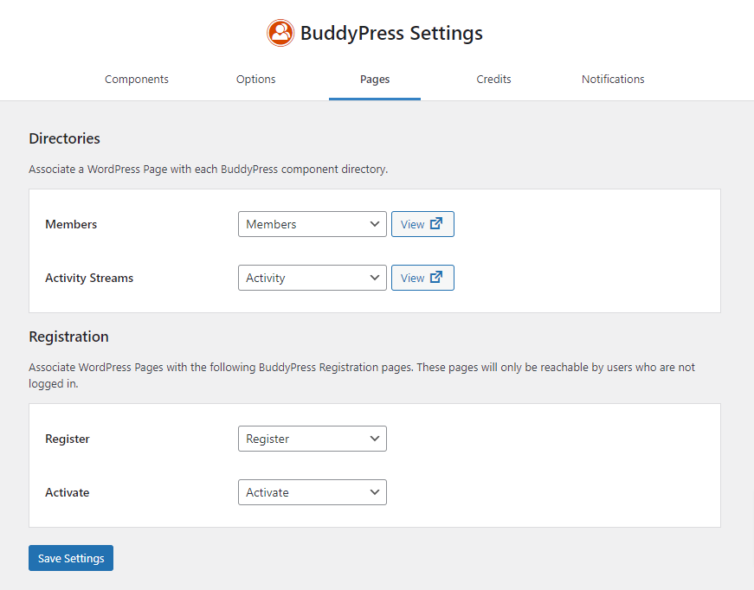Image resolution: width=754 pixels, height=590 pixels.
Task: Open the Notifications tab
Action: point(613,80)
